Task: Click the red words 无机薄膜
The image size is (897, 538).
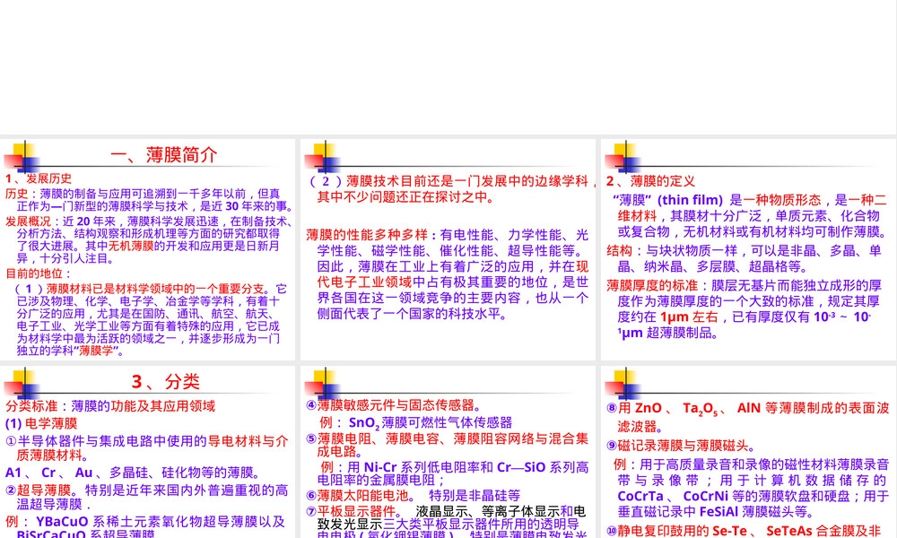Action: point(131,246)
